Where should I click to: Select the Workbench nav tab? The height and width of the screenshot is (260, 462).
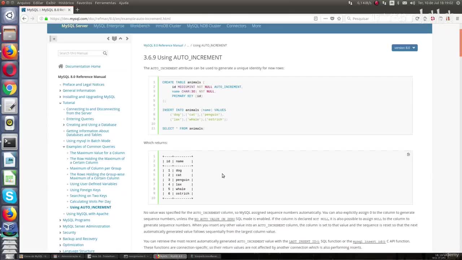point(140,26)
